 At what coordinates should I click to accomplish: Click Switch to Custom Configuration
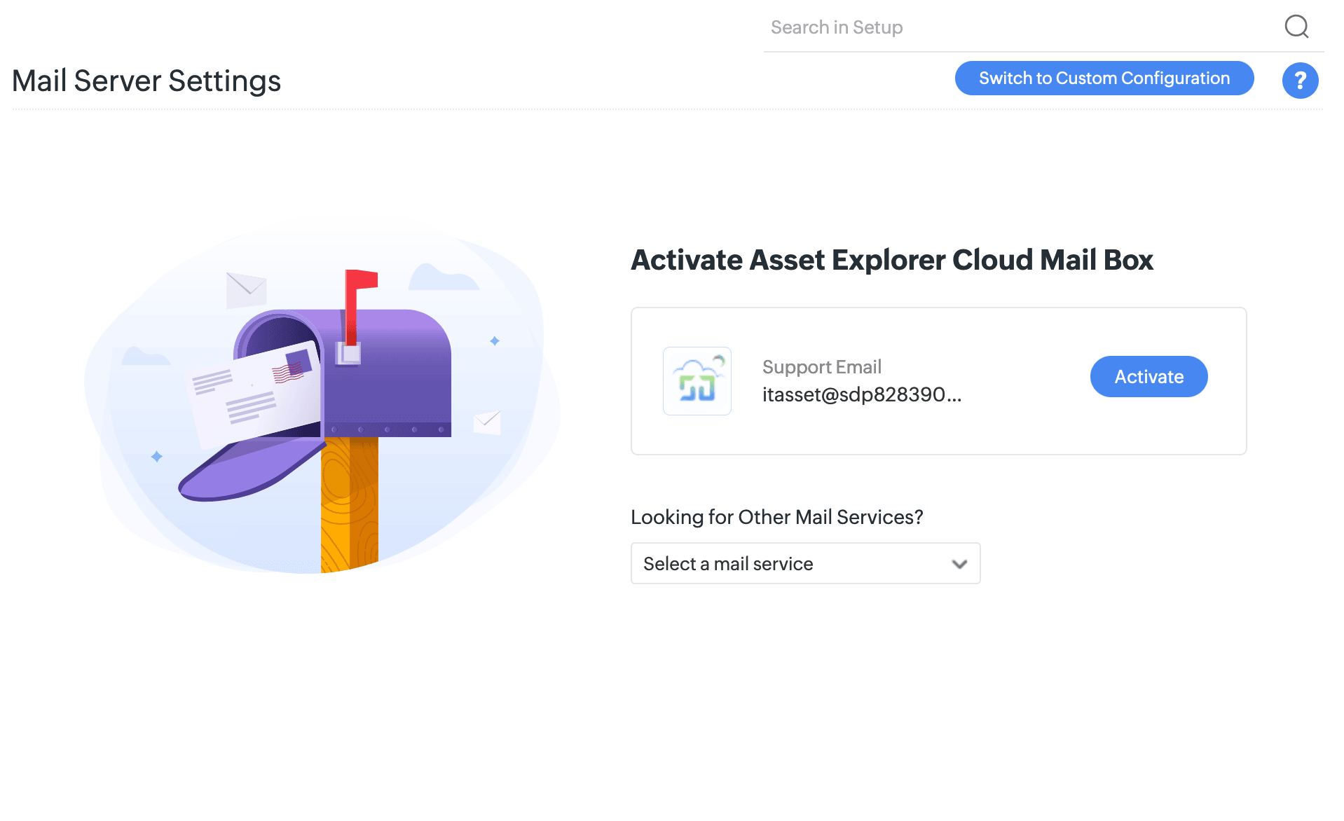coord(1104,78)
